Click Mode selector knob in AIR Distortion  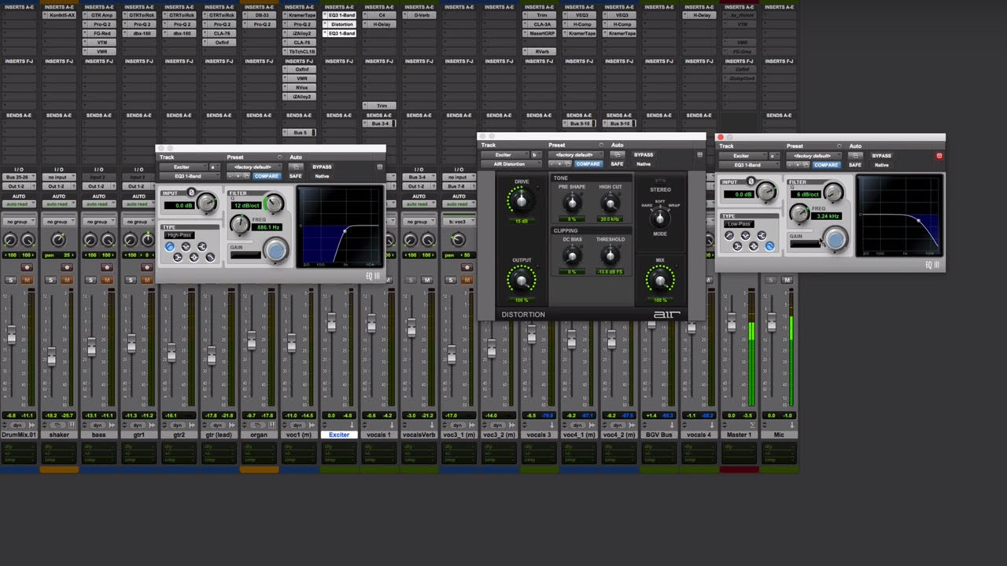(x=660, y=217)
